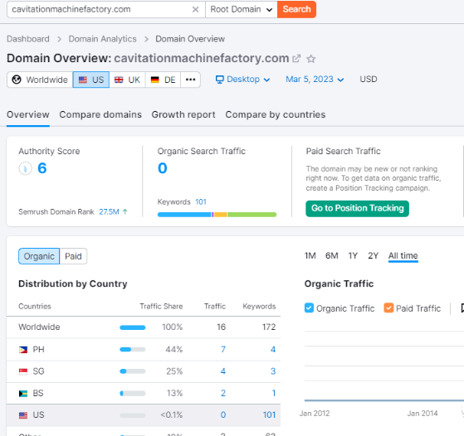
Task: Set chart range to 6M
Action: (x=332, y=255)
